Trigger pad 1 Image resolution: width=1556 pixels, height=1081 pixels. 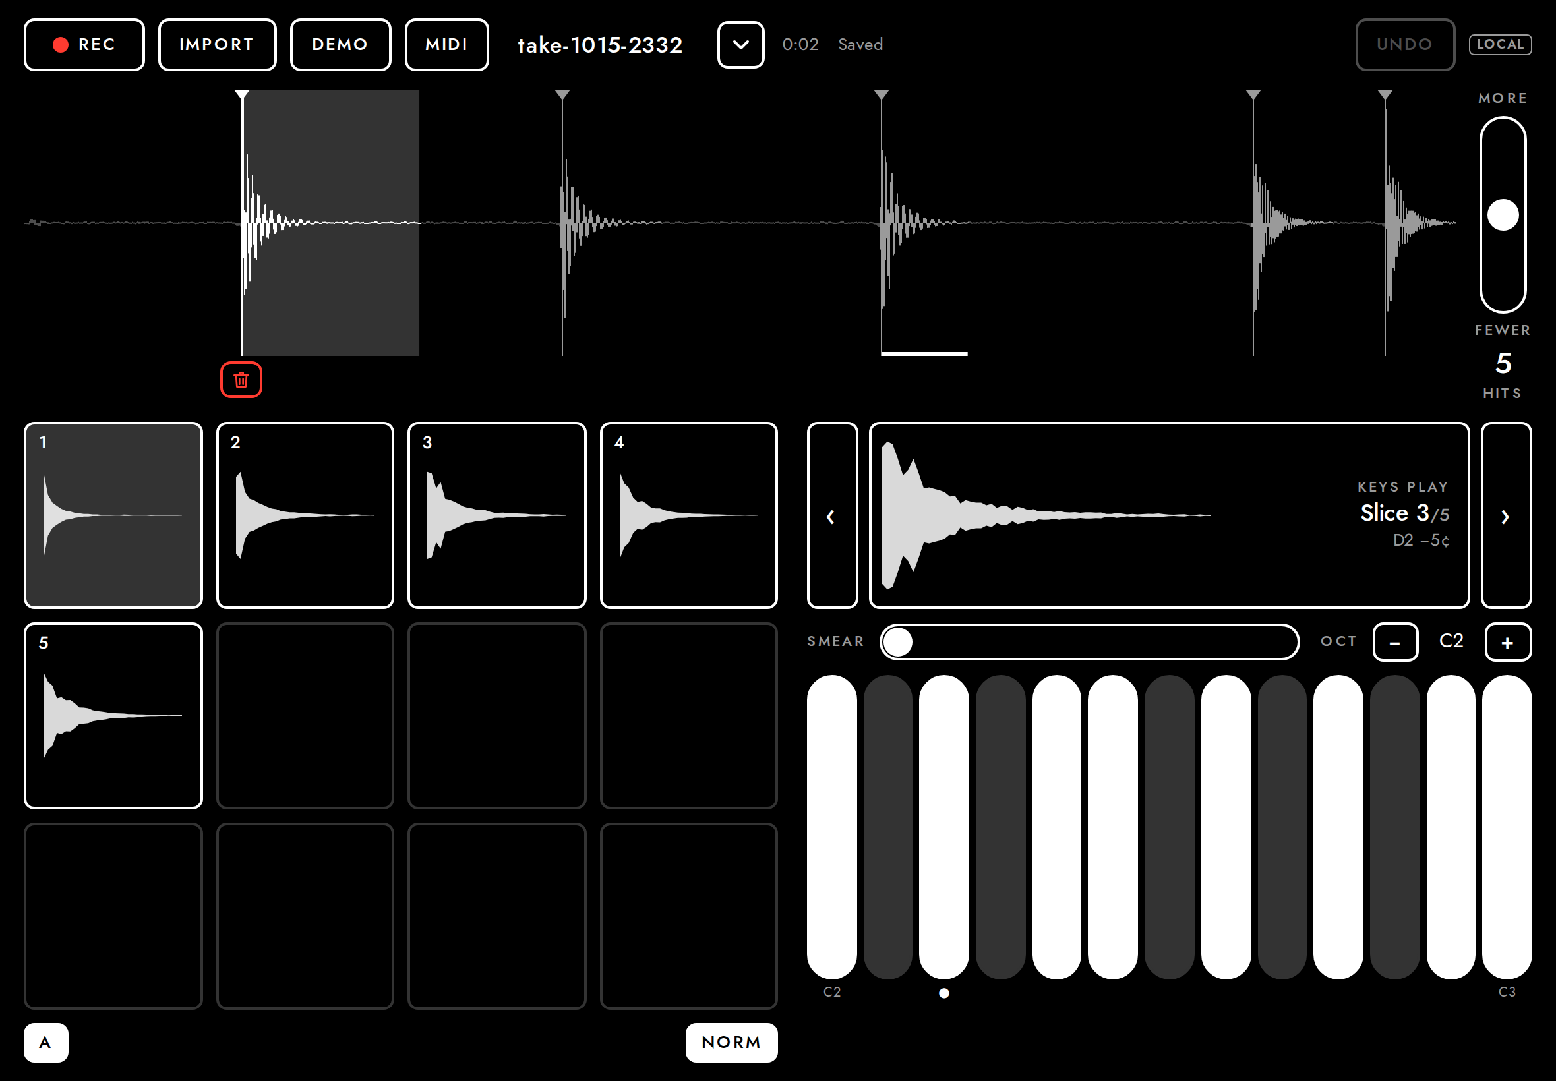coord(113,515)
